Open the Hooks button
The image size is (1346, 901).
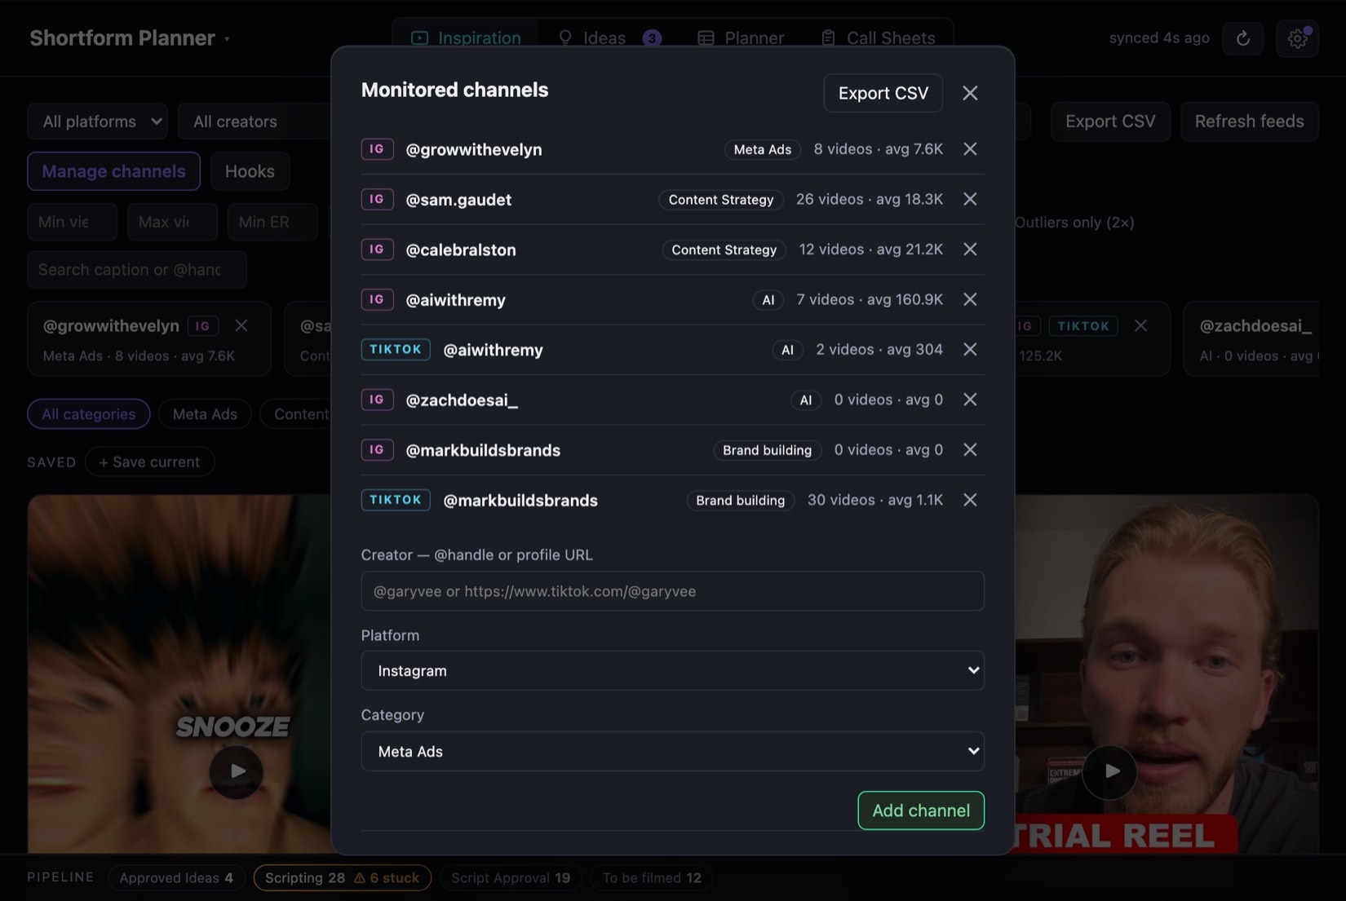250,171
